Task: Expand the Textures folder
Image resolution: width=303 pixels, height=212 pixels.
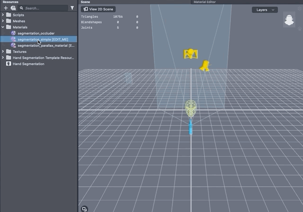Action: (x=3, y=52)
